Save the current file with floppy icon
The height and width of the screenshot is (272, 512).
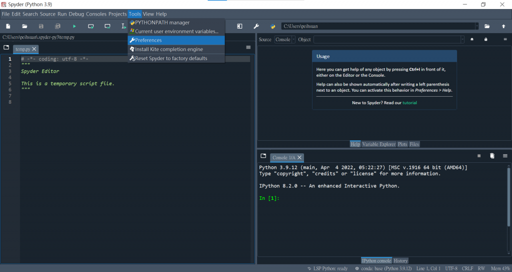41,26
